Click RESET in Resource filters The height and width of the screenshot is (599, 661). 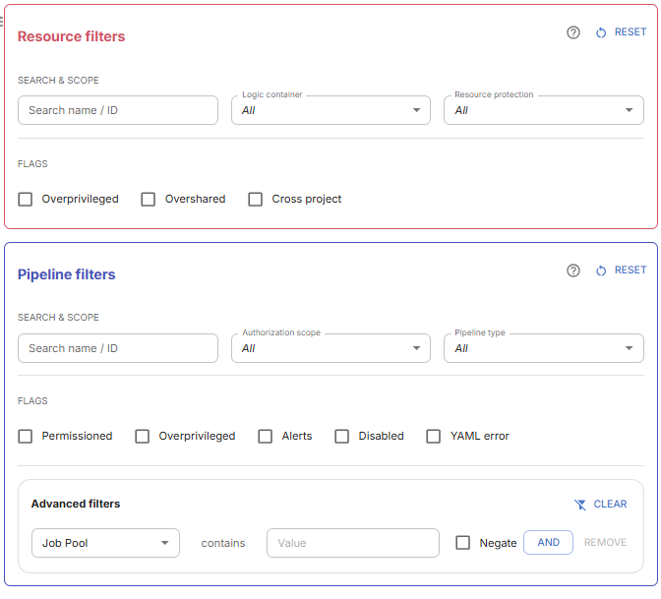click(x=621, y=32)
